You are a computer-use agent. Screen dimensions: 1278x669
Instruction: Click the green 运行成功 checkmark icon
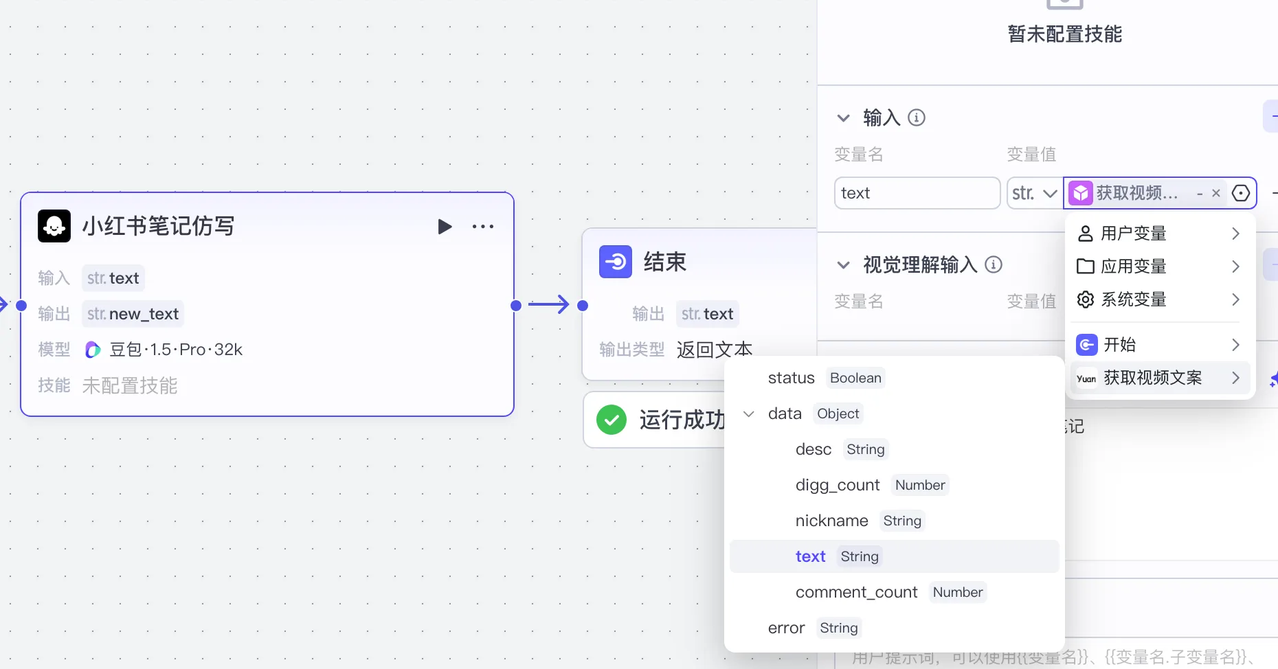coord(611,420)
